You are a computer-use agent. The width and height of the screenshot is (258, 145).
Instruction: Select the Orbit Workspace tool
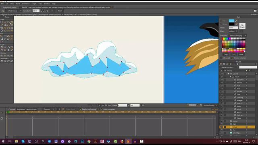point(12,61)
